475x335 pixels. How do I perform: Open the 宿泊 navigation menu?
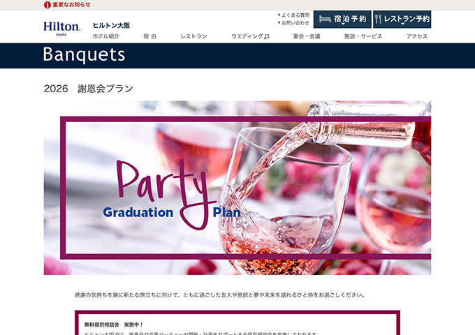point(150,36)
